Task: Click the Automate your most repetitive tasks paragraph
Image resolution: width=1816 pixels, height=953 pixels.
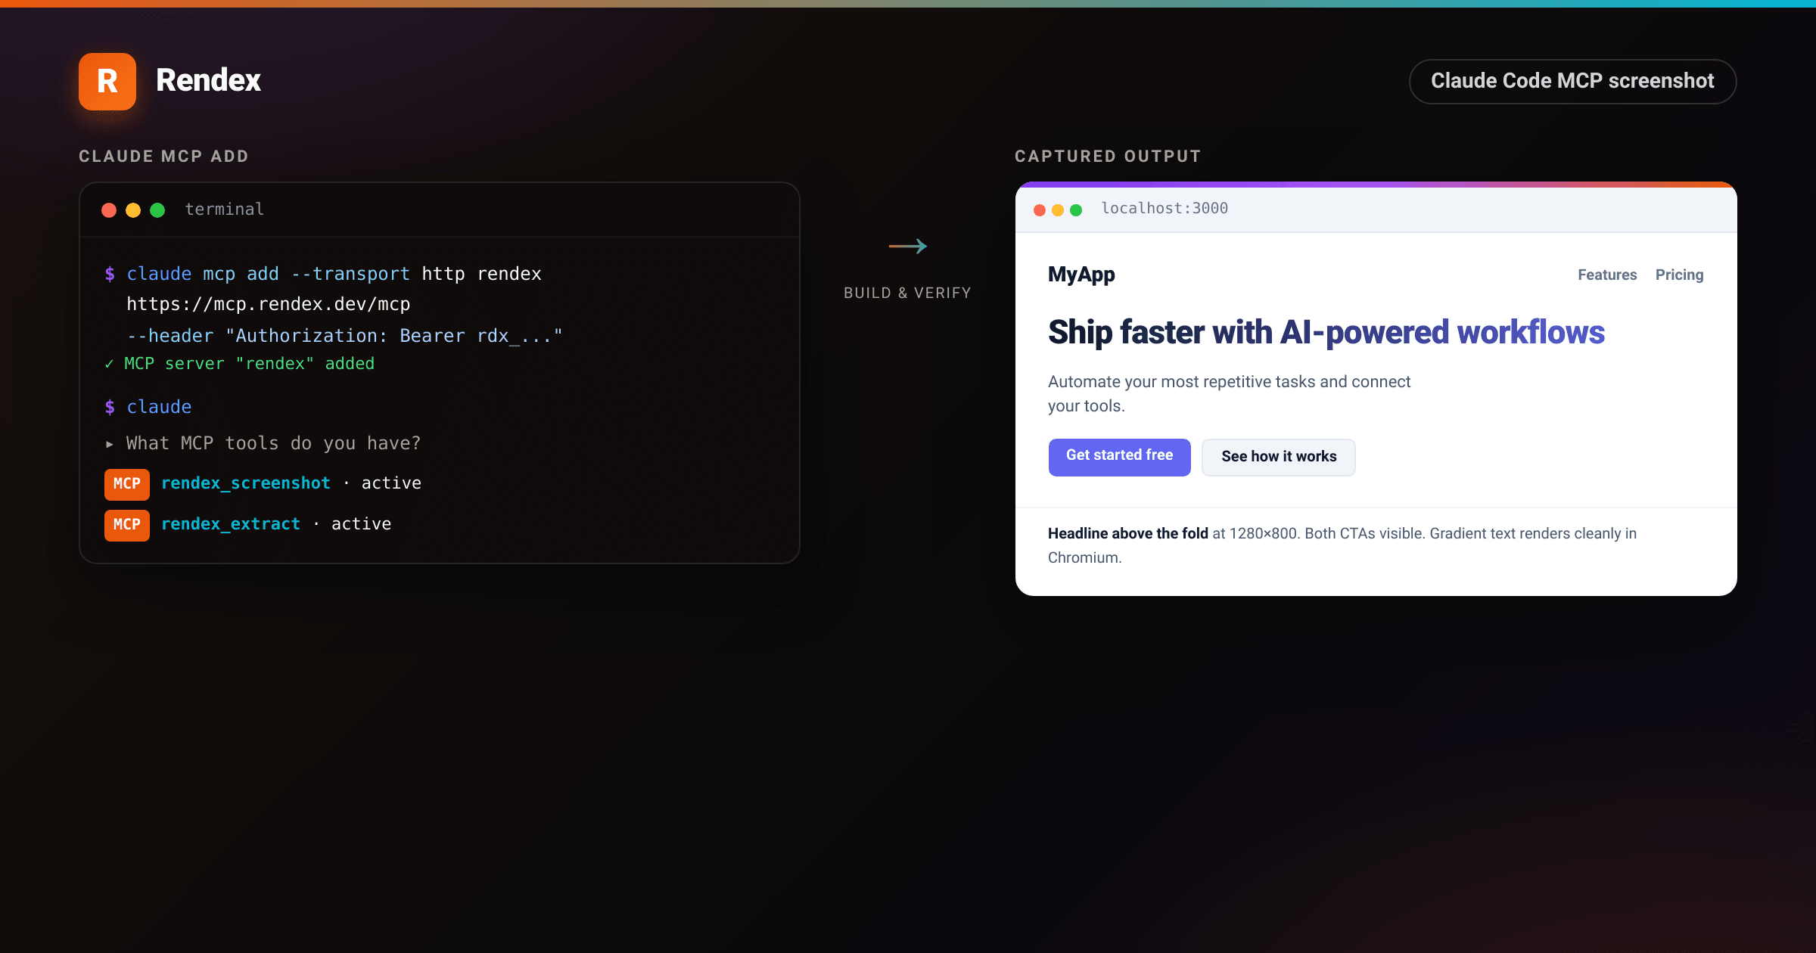Action: pos(1230,394)
